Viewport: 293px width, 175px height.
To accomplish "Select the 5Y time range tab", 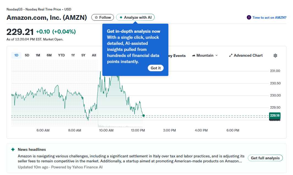I will pos(83,55).
